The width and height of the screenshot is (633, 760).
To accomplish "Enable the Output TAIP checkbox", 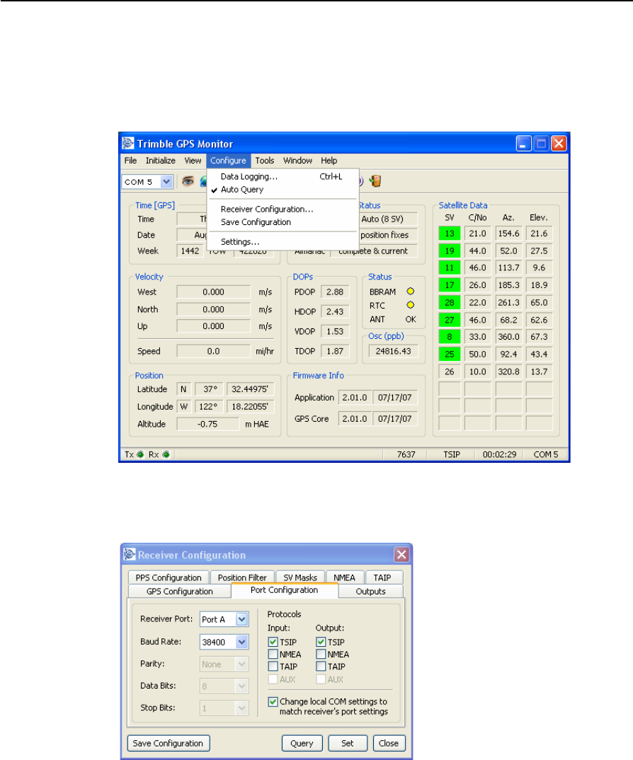I will (x=321, y=667).
